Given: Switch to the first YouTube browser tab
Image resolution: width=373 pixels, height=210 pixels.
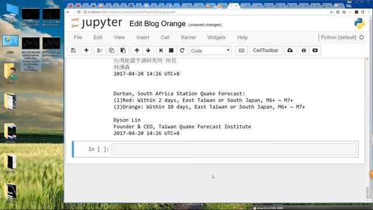Looking at the screenshot, I should click(71, 6).
